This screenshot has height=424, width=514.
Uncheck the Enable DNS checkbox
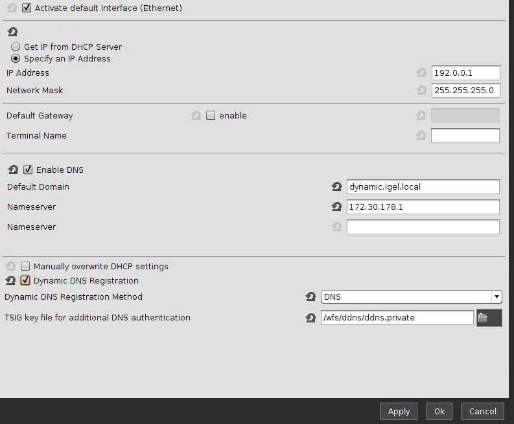(x=28, y=170)
